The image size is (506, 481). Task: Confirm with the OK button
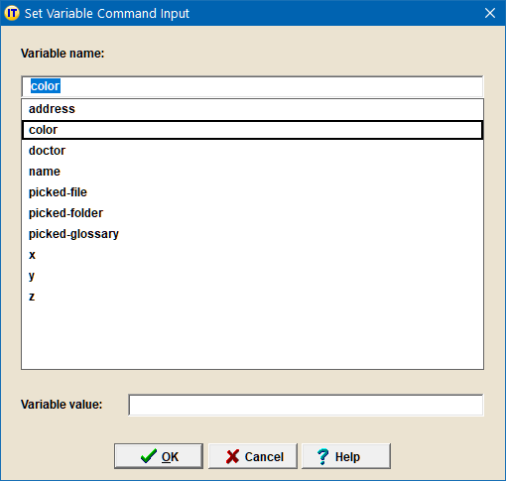(x=159, y=456)
